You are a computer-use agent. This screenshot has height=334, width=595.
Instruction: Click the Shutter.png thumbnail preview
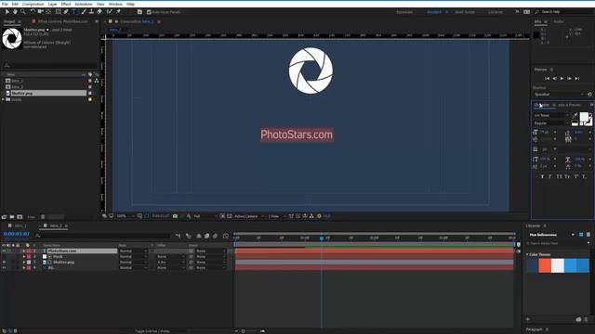[x=12, y=38]
